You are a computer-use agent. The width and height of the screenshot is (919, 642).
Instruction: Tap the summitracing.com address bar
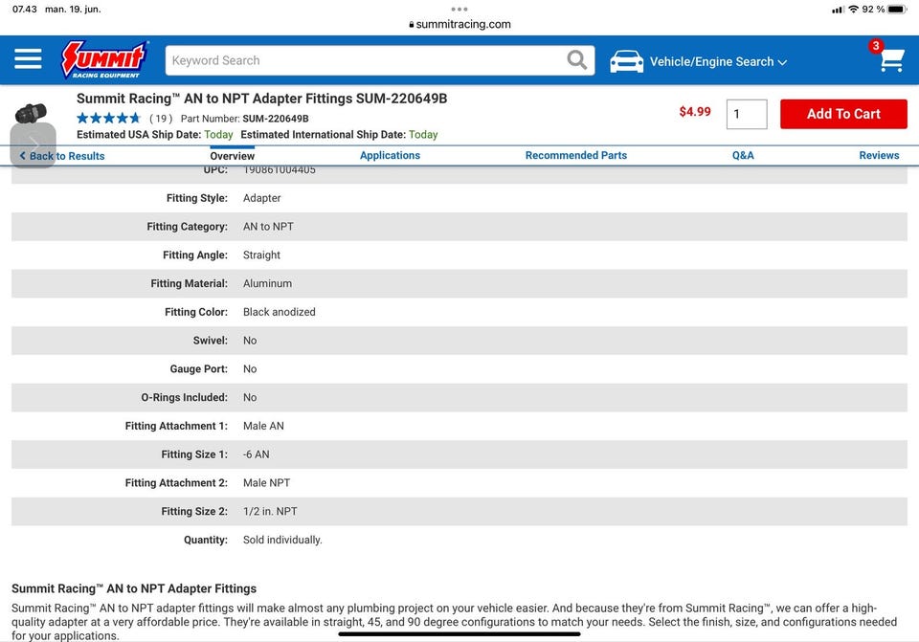(x=459, y=24)
